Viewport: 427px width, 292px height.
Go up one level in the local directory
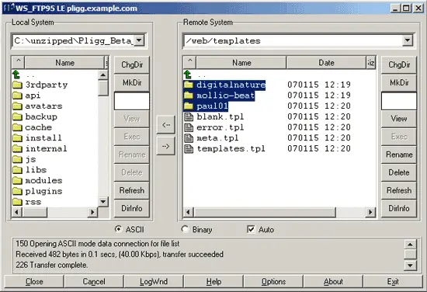coord(16,74)
